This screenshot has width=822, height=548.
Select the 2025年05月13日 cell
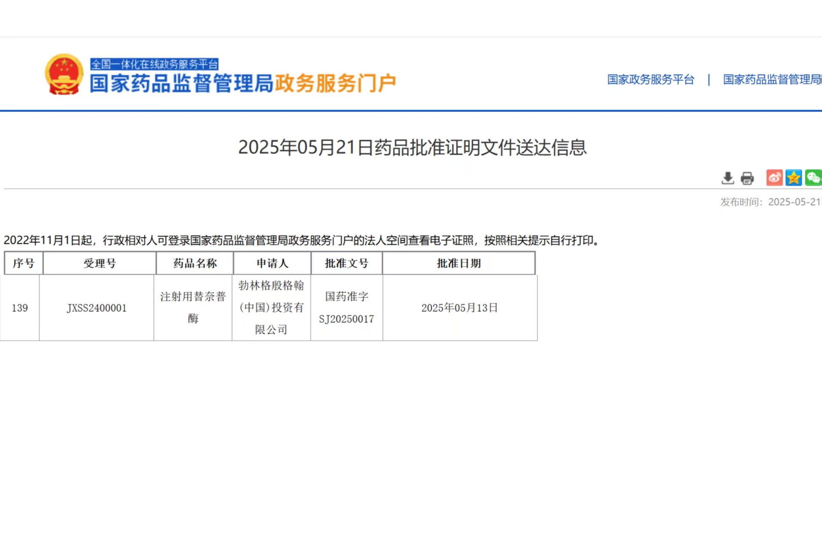[460, 308]
